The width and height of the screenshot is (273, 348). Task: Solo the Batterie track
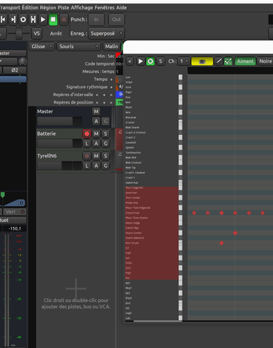[106, 134]
